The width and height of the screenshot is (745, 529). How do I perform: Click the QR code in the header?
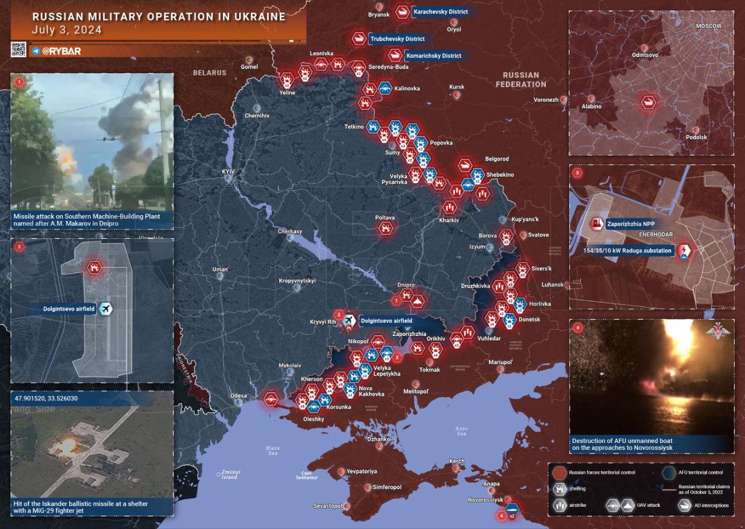tap(19, 50)
